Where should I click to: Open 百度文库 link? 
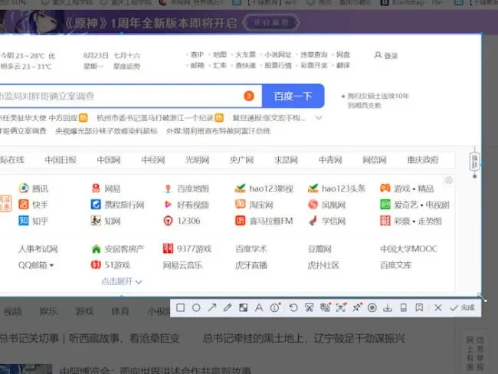(x=396, y=265)
